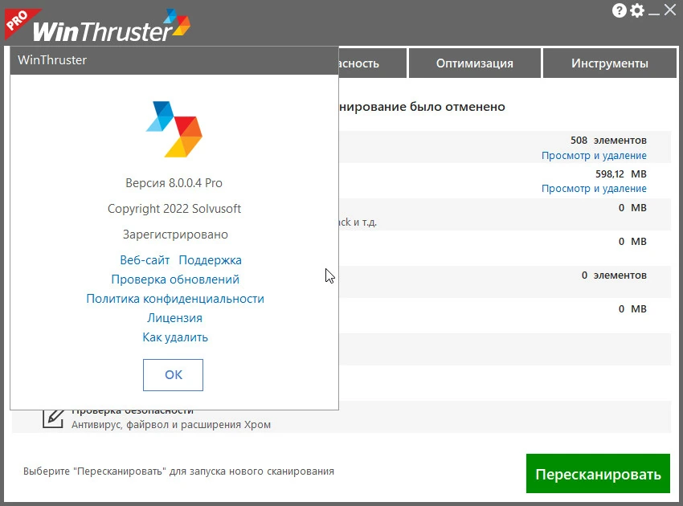Open the Как удалить link
The width and height of the screenshot is (683, 506).
175,337
